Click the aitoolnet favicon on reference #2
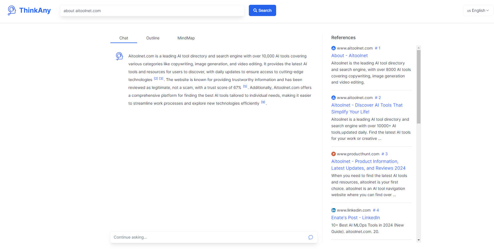This screenshot has height=249, width=494. (334, 98)
